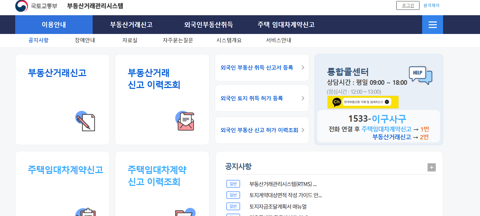The width and height of the screenshot is (480, 216).
Task: Click the 국토교통부 emblem logo
Action: click(x=21, y=6)
